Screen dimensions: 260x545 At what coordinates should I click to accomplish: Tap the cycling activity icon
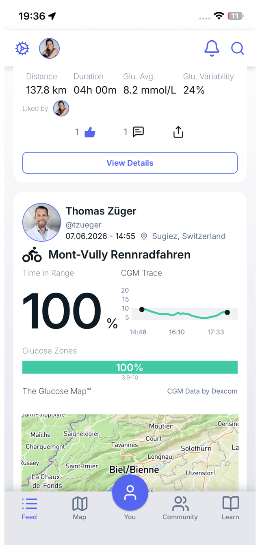click(32, 255)
